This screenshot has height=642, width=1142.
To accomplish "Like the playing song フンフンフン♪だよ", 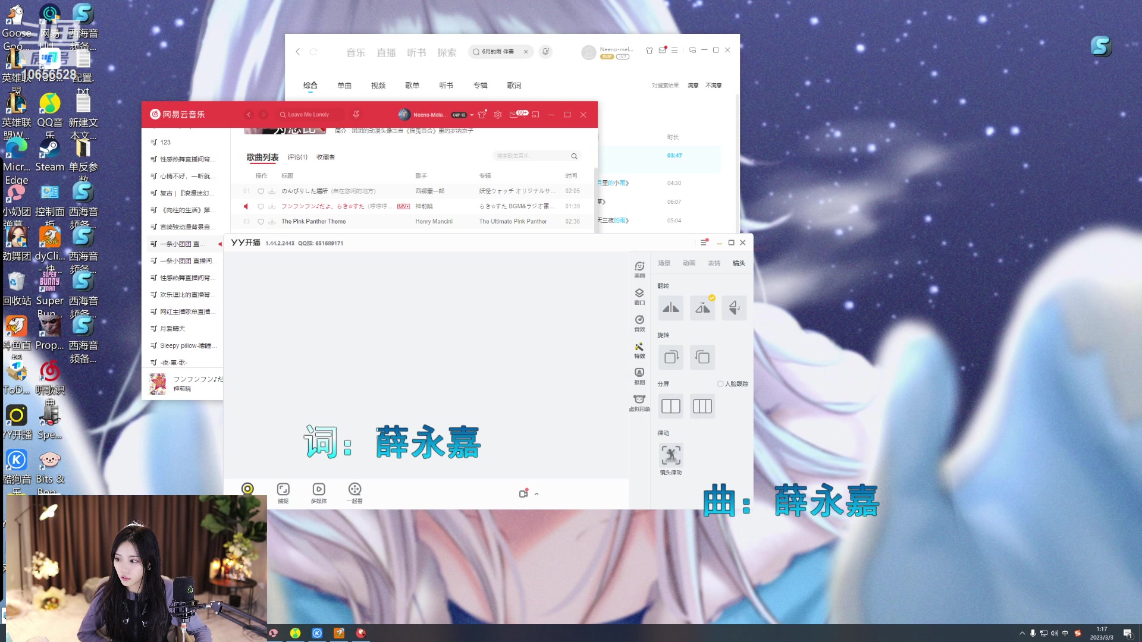I will (x=261, y=206).
